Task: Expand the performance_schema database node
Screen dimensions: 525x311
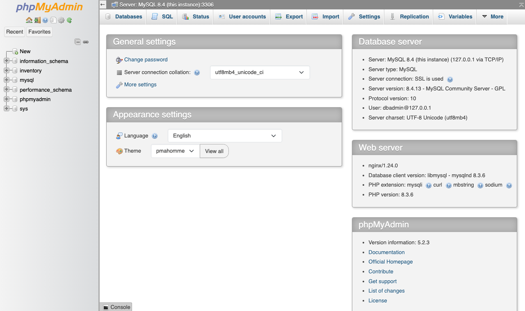Action: 6,90
